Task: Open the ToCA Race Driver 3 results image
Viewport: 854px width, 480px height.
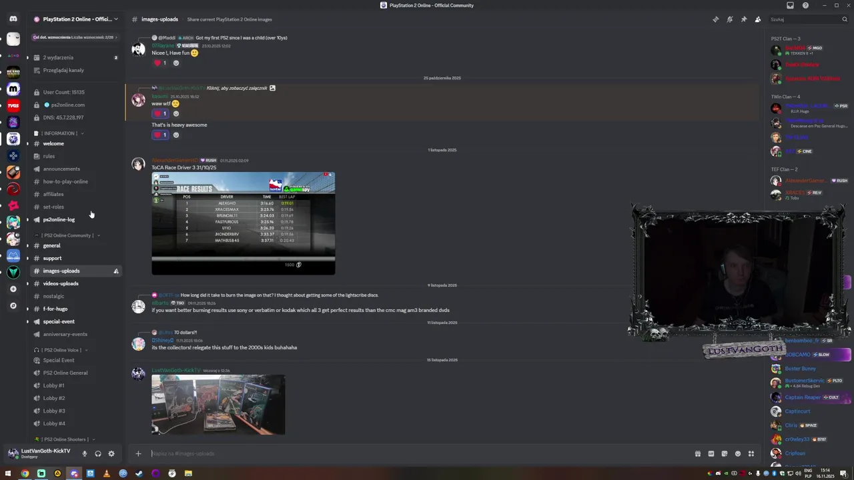Action: point(244,223)
